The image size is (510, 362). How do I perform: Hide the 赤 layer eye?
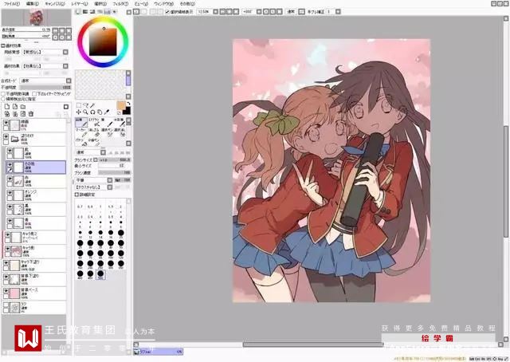click(x=10, y=179)
